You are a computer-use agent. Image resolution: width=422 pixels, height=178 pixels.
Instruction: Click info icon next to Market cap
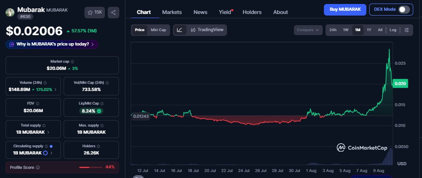tap(72, 62)
